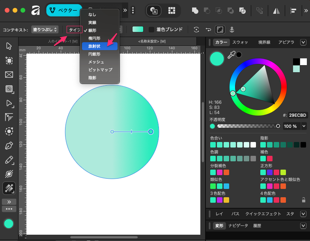Toggle the palette lock icon
The height and width of the screenshot is (241, 310).
pos(303,200)
